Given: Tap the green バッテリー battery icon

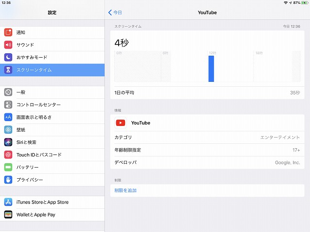Looking at the screenshot, I should pos(8,167).
